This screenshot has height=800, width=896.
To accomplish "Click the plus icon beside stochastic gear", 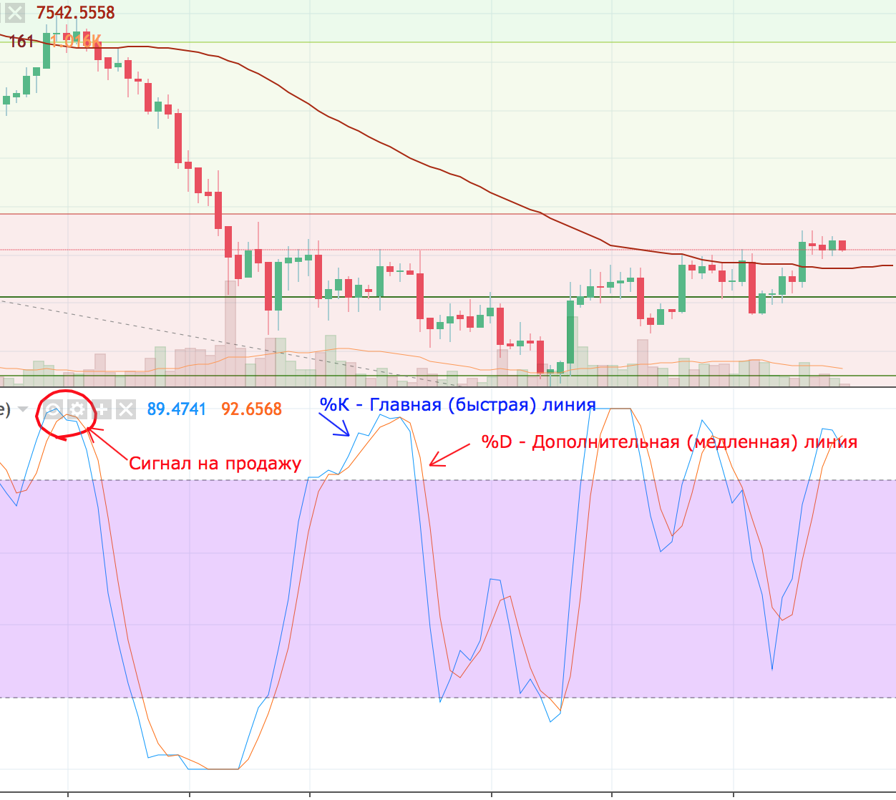I will (102, 409).
